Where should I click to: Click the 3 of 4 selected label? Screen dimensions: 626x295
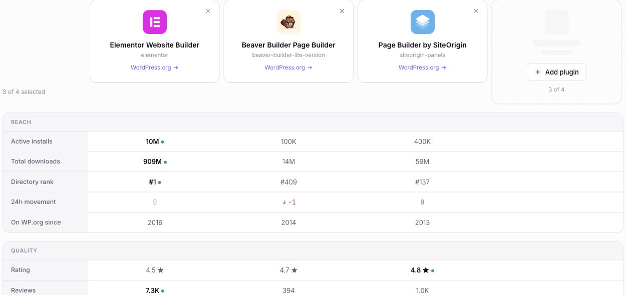(24, 92)
